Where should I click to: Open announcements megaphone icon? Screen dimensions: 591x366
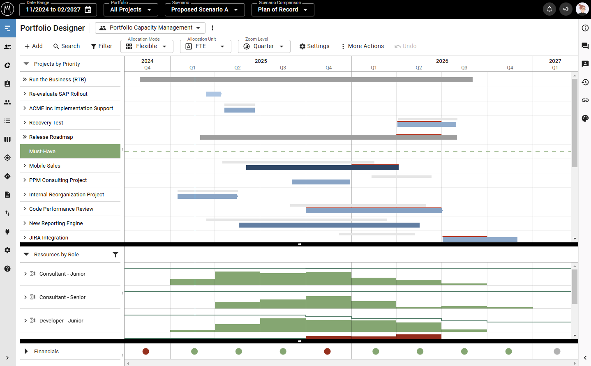pyautogui.click(x=566, y=9)
